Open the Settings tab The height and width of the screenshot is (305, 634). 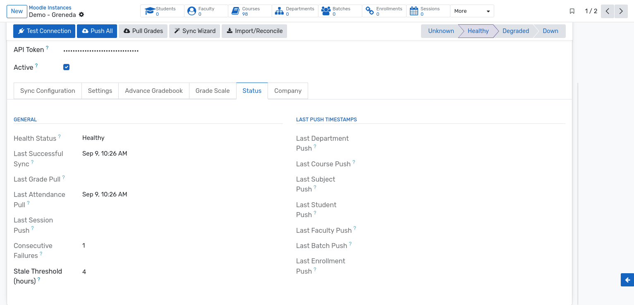(100, 91)
